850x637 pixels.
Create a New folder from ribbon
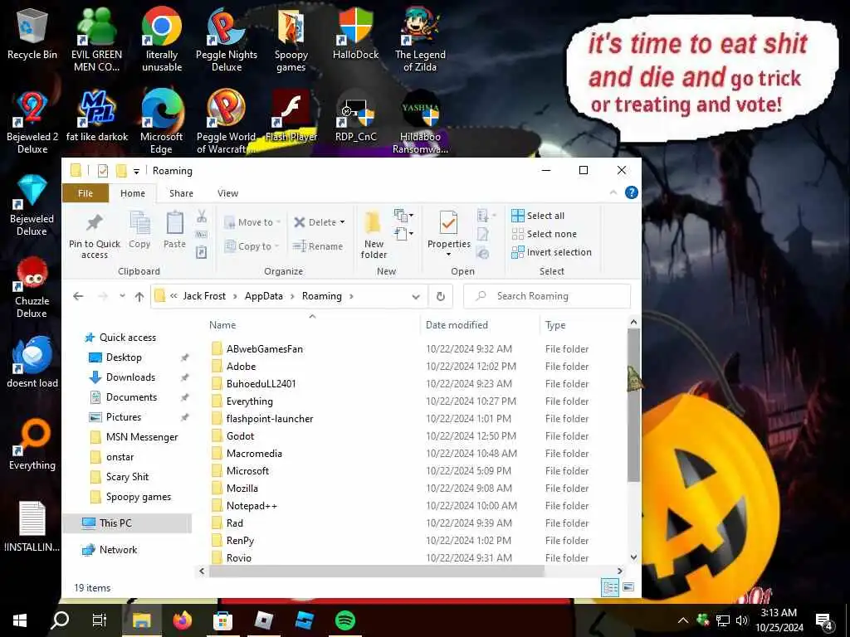click(x=374, y=236)
